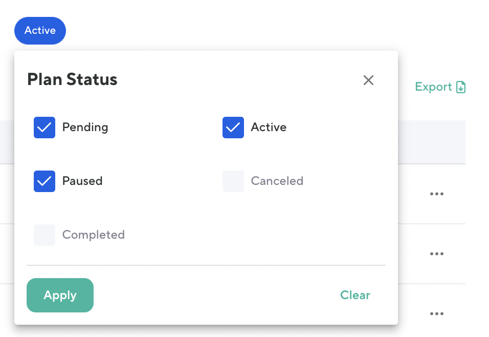Viewport: 489px width, 337px height.
Task: Click the Pending label text
Action: 85,127
